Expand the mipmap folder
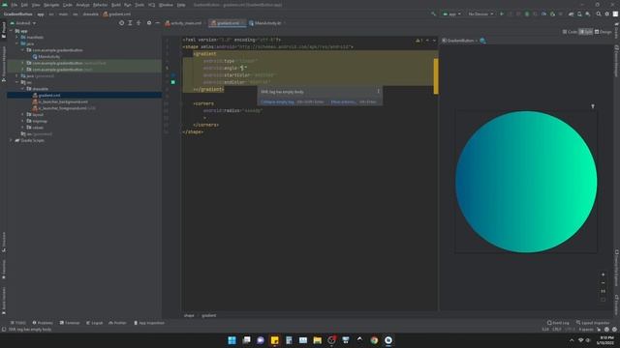Viewport: 620px width, 348px height. click(x=23, y=121)
